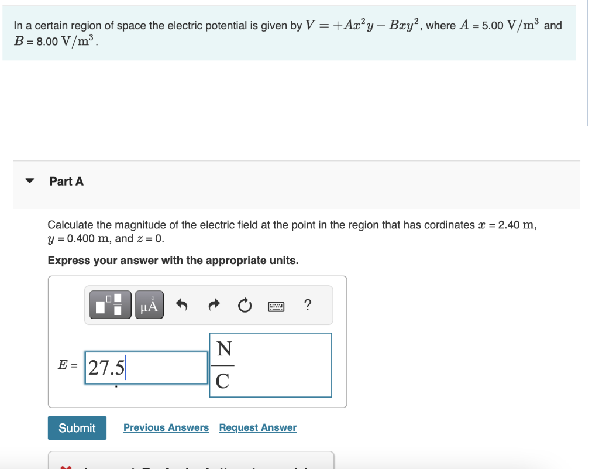The image size is (599, 469).
Task: Click the incorrect feedback box at bottom
Action: (x=191, y=460)
